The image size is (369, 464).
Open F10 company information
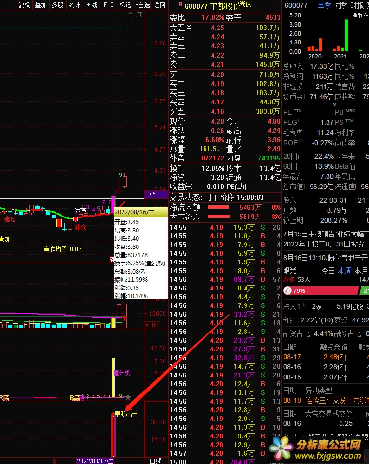tap(109, 5)
